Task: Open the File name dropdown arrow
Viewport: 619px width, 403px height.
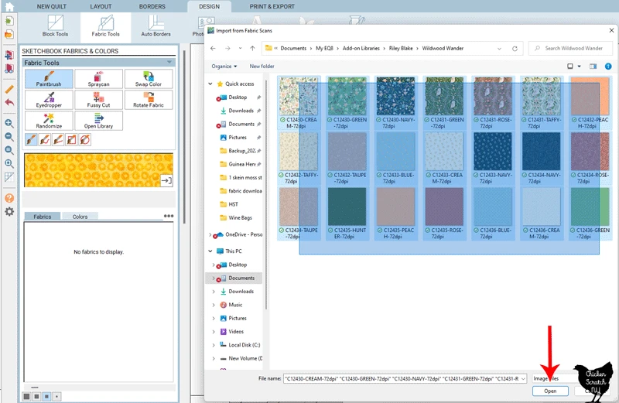Action: click(x=524, y=378)
